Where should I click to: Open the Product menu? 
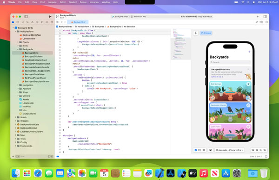tap(73, 2)
